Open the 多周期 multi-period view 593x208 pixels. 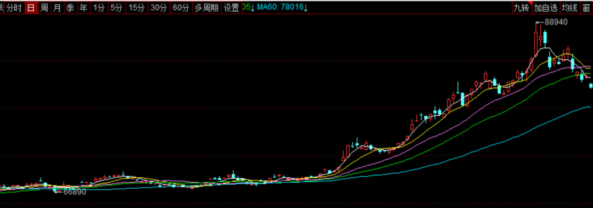[206, 8]
